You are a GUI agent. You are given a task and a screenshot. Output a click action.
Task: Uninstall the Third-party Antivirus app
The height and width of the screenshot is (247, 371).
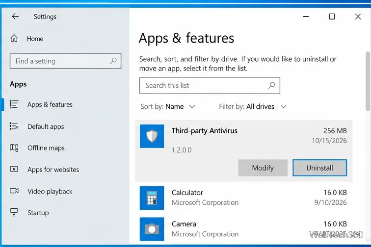[x=319, y=168]
